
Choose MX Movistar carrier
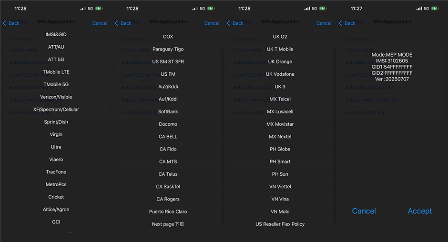(280, 124)
